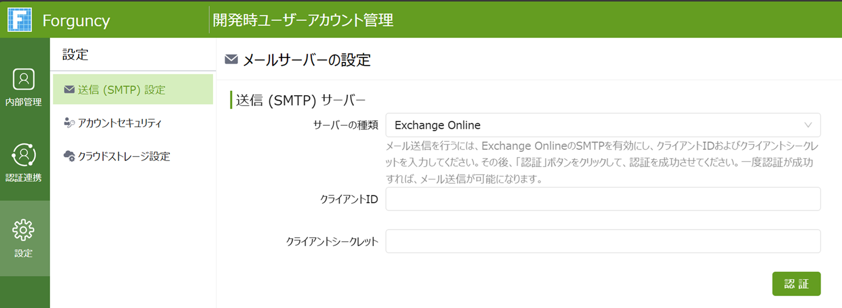Click the Forguncy title text

click(76, 20)
